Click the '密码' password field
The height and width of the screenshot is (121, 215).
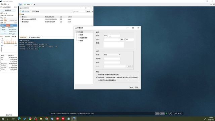pyautogui.click(x=112, y=63)
